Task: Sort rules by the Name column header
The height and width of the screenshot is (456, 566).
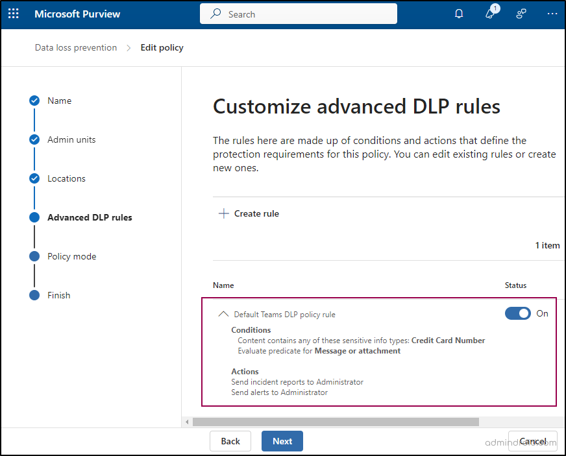Action: [x=223, y=285]
